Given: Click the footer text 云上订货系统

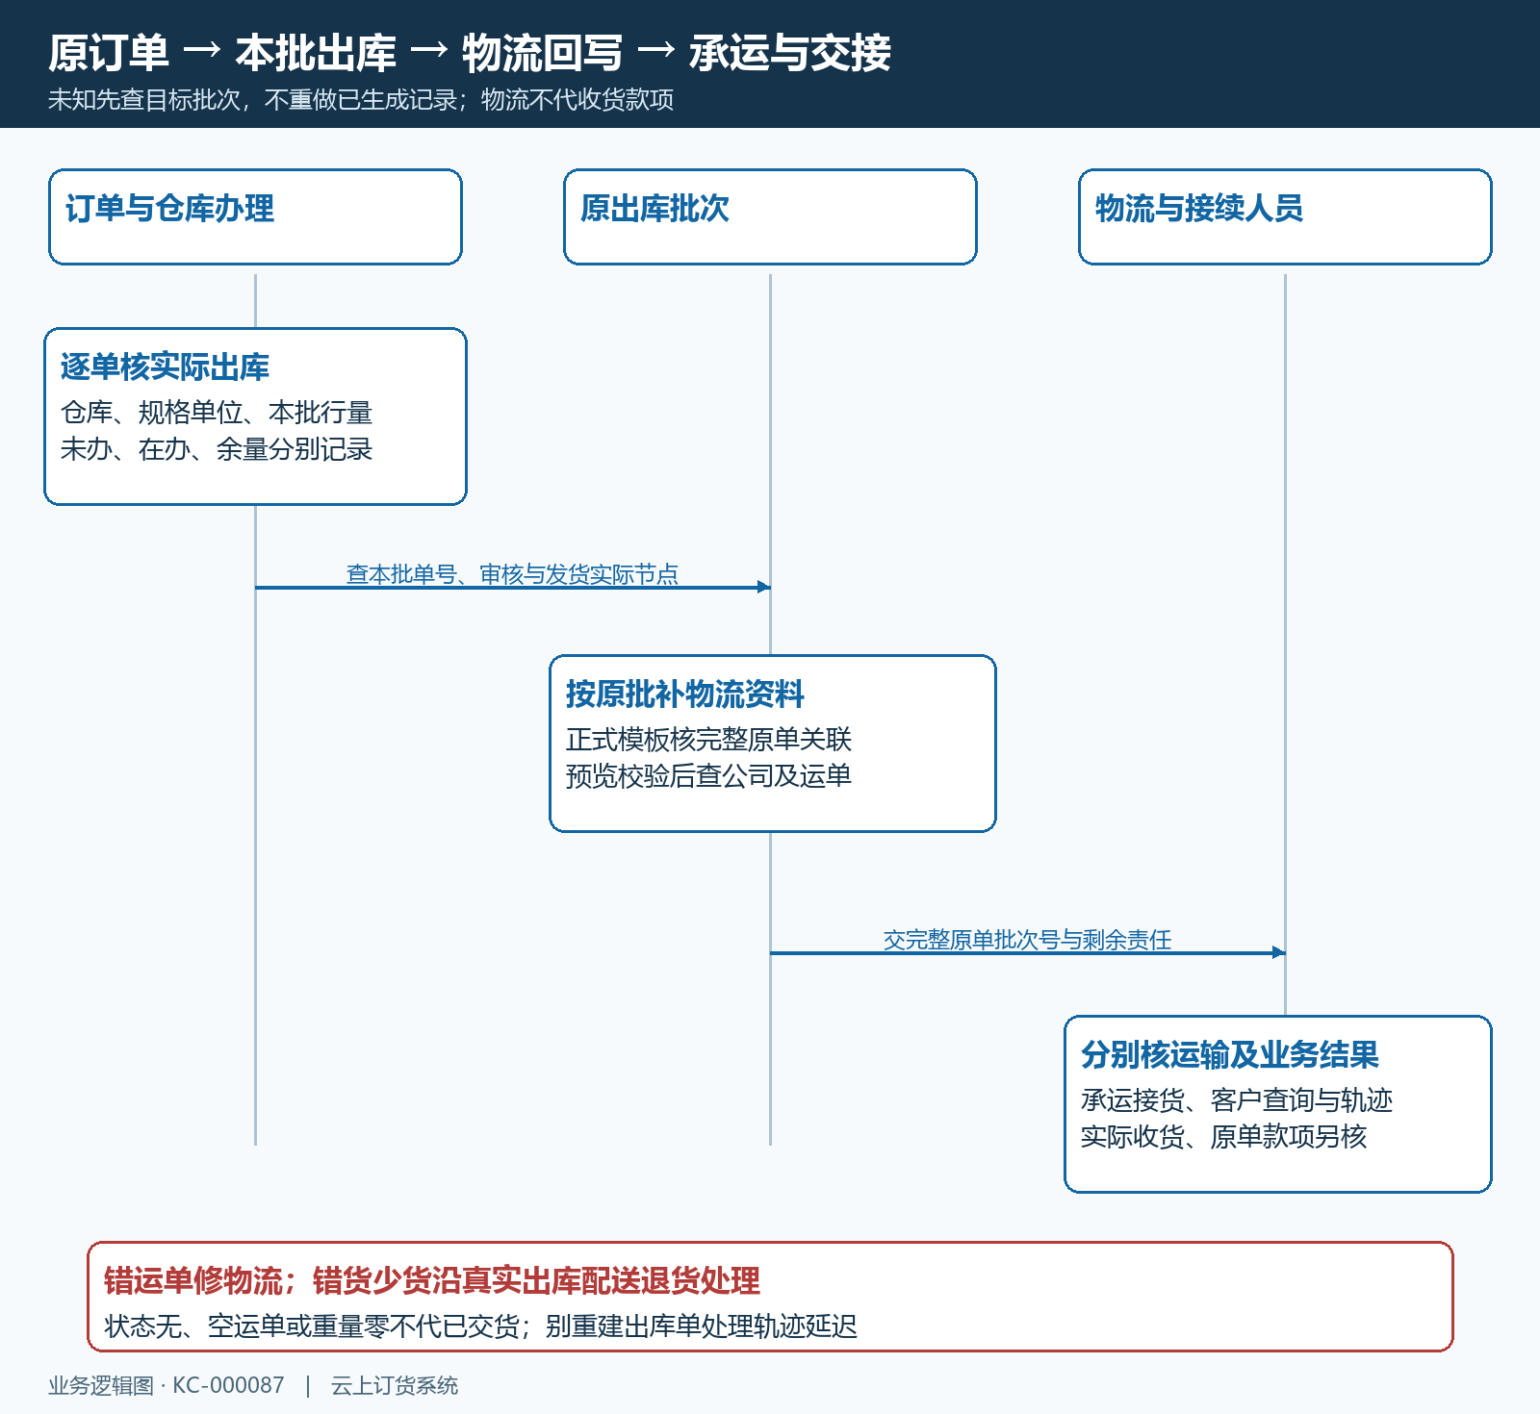Looking at the screenshot, I should [x=395, y=1385].
